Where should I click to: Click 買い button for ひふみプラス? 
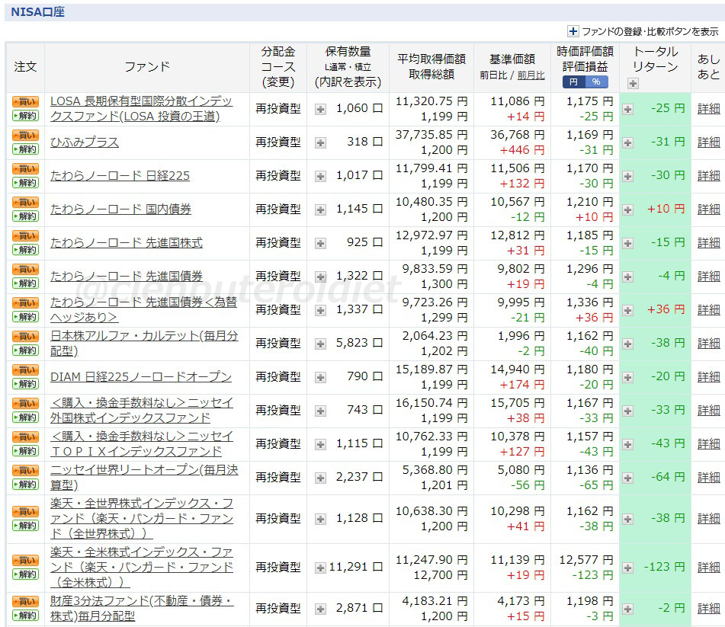(25, 135)
